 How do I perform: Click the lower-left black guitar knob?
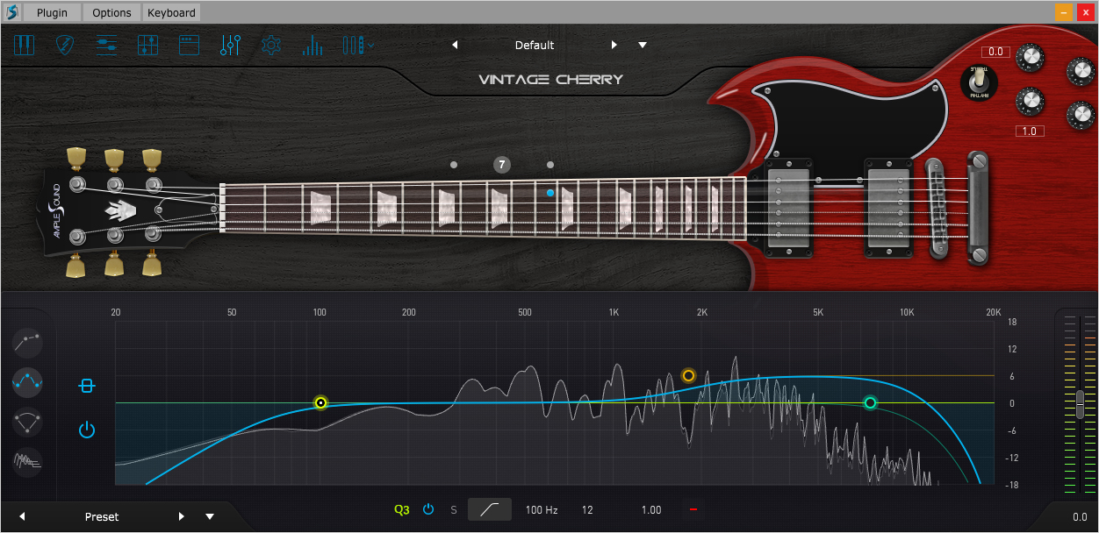coord(1030,100)
